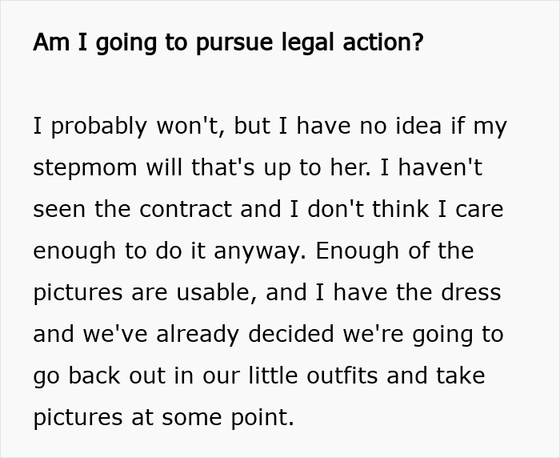
Task: Click the word 'idea' in the first line
Action: click(x=418, y=126)
